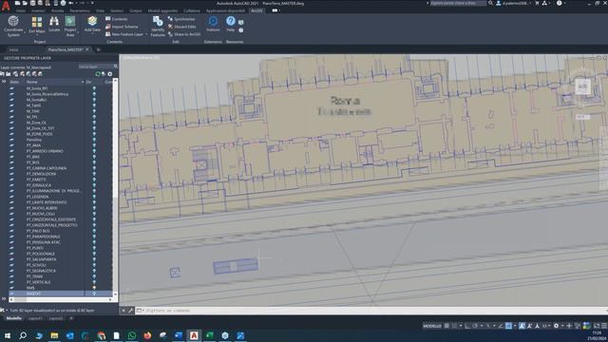
Task: Open the Windows Start menu
Action: [8, 335]
